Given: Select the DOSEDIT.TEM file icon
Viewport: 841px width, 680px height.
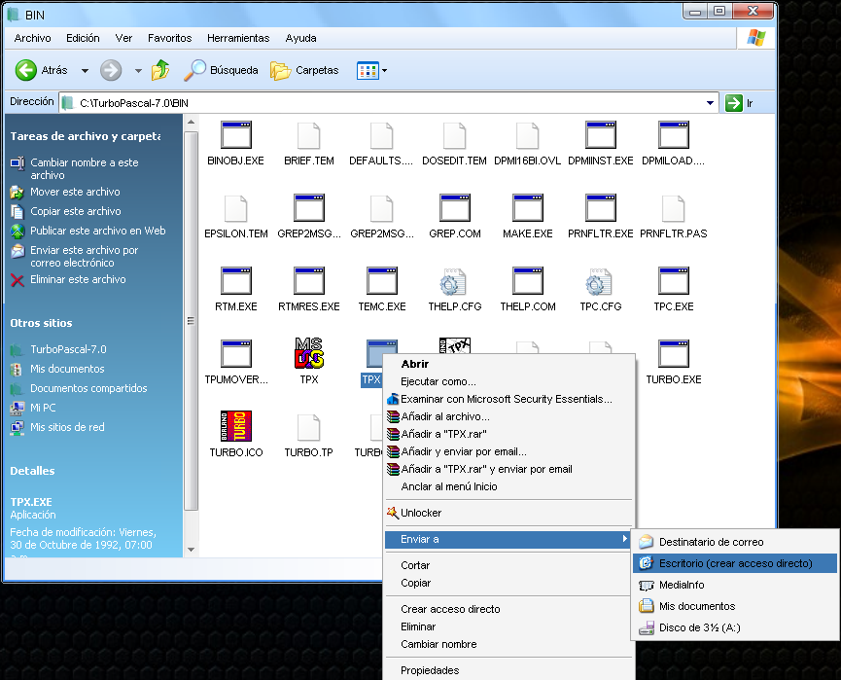Looking at the screenshot, I should 454,135.
